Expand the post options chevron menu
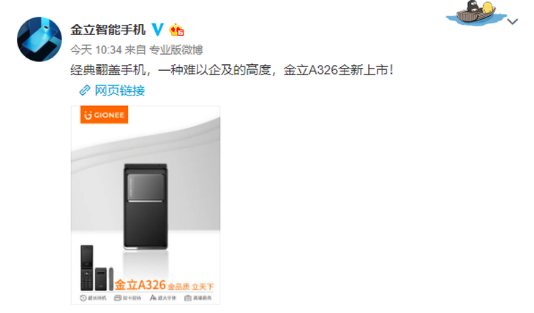 tap(513, 22)
